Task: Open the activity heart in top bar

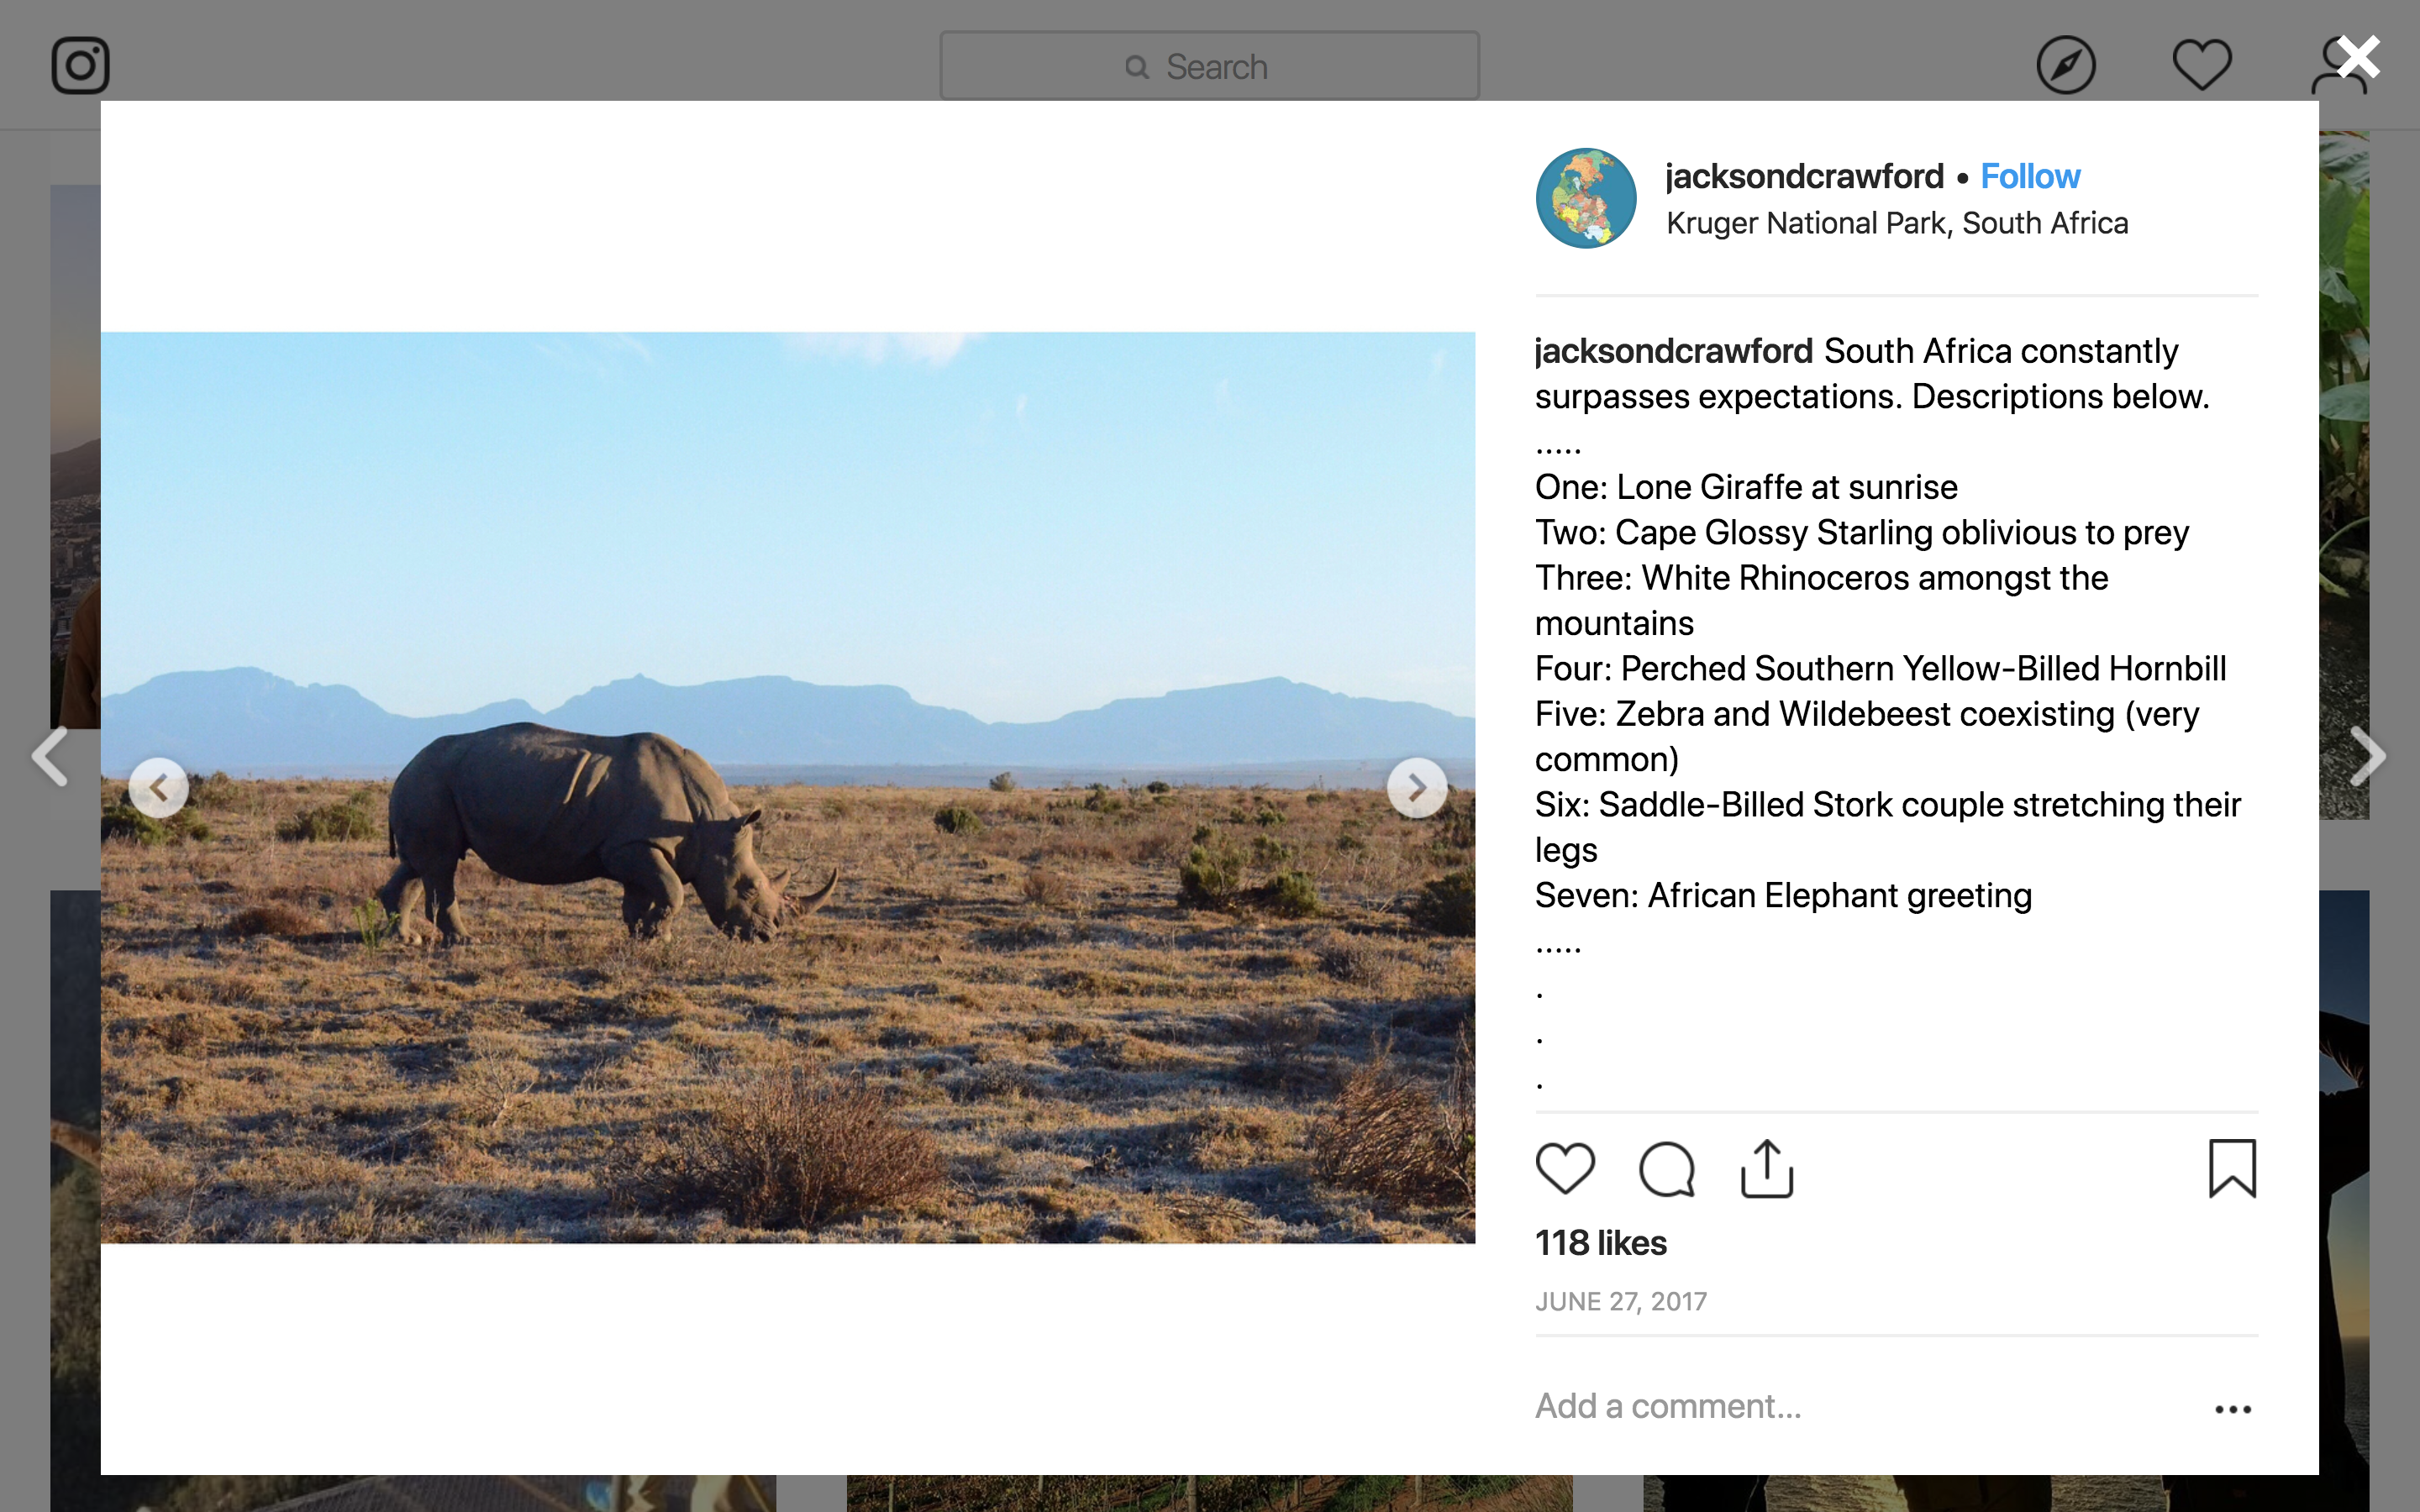Action: pyautogui.click(x=2201, y=66)
